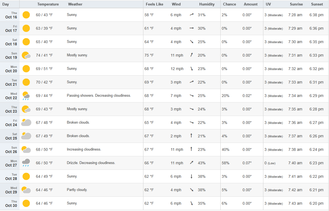
Task: Select the drizzle cloud icon on Oct 27
Action: 26,163
